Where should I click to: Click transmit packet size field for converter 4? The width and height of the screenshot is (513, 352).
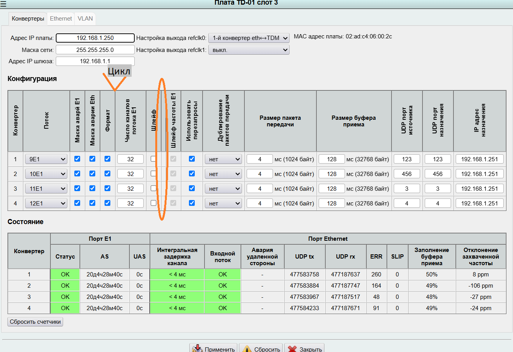(260, 204)
